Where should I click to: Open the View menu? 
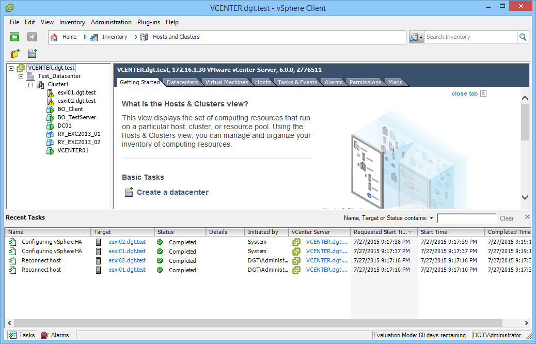click(47, 22)
